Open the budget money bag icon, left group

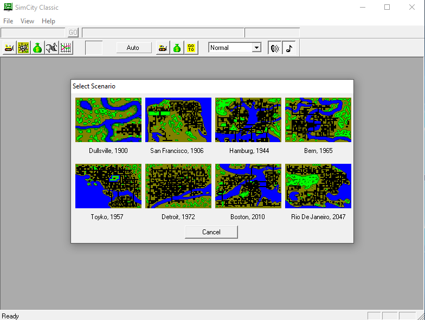click(37, 48)
